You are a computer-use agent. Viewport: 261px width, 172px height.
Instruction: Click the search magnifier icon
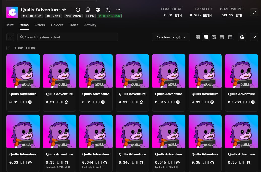coord(22,37)
